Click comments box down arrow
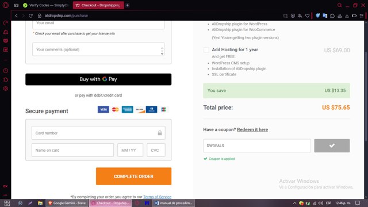The height and width of the screenshot is (207, 368). (162, 53)
